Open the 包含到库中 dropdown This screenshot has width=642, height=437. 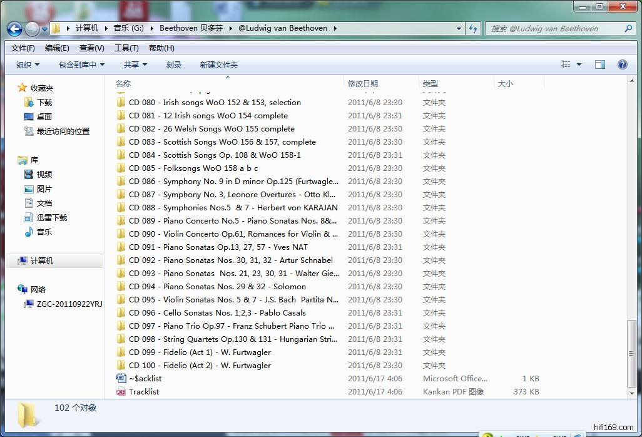[81, 65]
